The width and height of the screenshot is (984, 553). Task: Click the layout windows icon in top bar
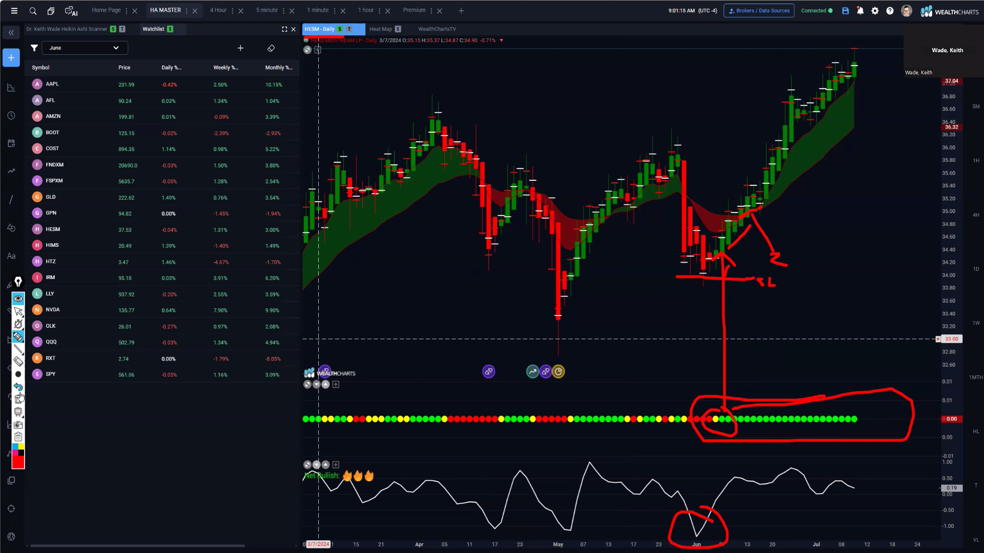click(51, 11)
